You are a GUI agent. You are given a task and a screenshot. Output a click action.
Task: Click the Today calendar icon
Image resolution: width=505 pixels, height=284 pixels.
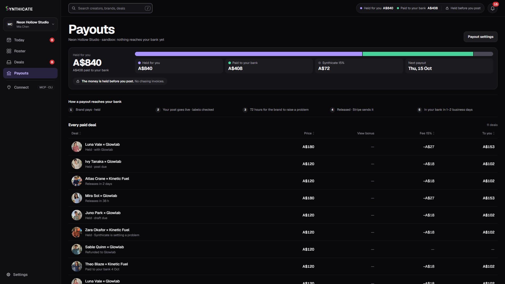click(x=9, y=40)
